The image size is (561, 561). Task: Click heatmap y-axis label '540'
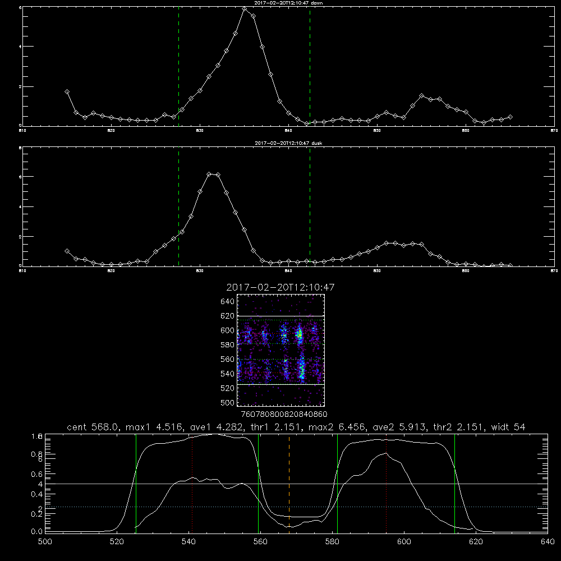point(228,374)
